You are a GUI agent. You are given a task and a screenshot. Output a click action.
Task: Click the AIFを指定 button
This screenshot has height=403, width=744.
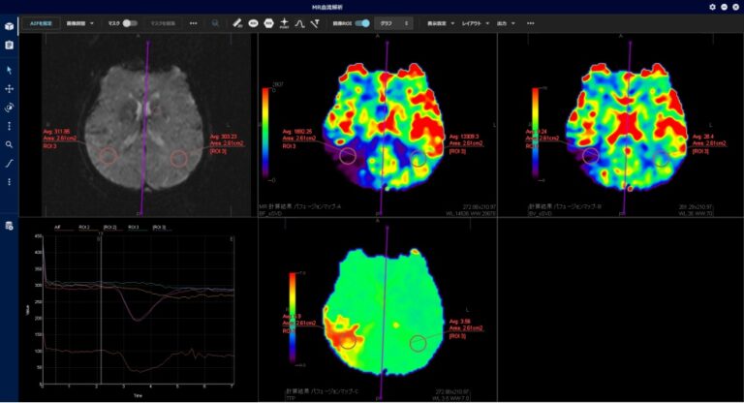point(41,22)
